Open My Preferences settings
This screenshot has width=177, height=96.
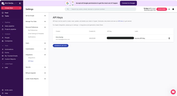(33, 30)
